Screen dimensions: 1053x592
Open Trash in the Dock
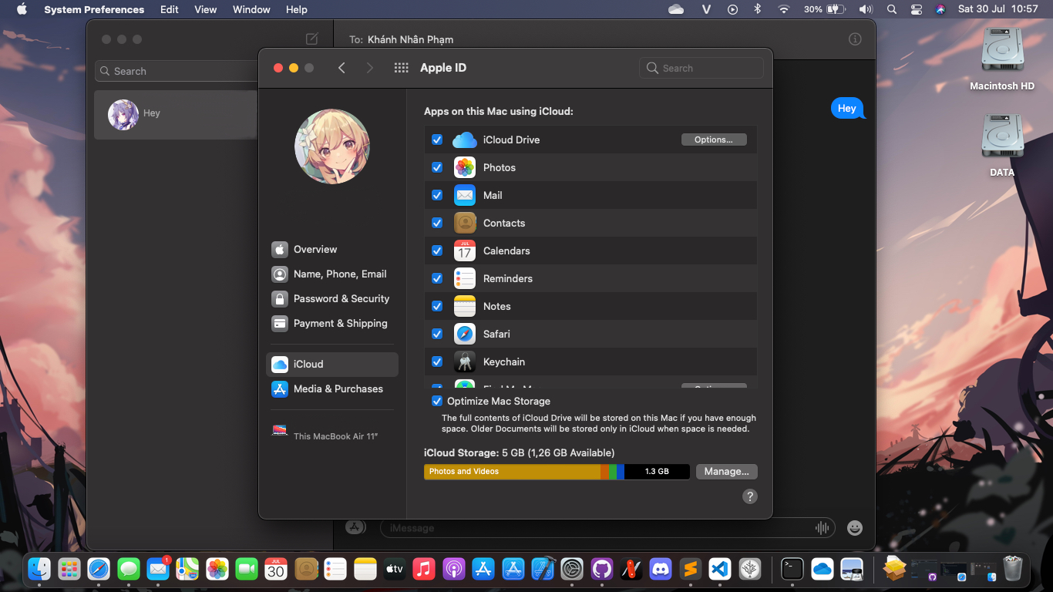click(x=1013, y=570)
